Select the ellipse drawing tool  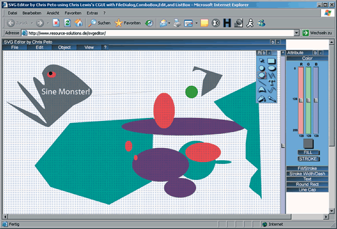pyautogui.click(x=271, y=68)
